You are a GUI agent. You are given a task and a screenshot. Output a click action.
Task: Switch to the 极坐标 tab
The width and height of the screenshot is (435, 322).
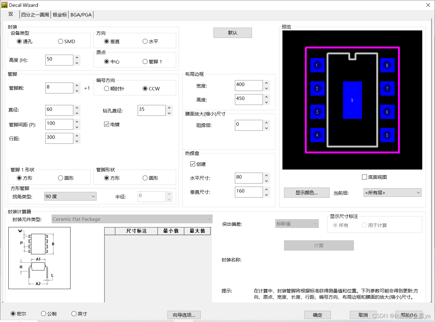59,14
